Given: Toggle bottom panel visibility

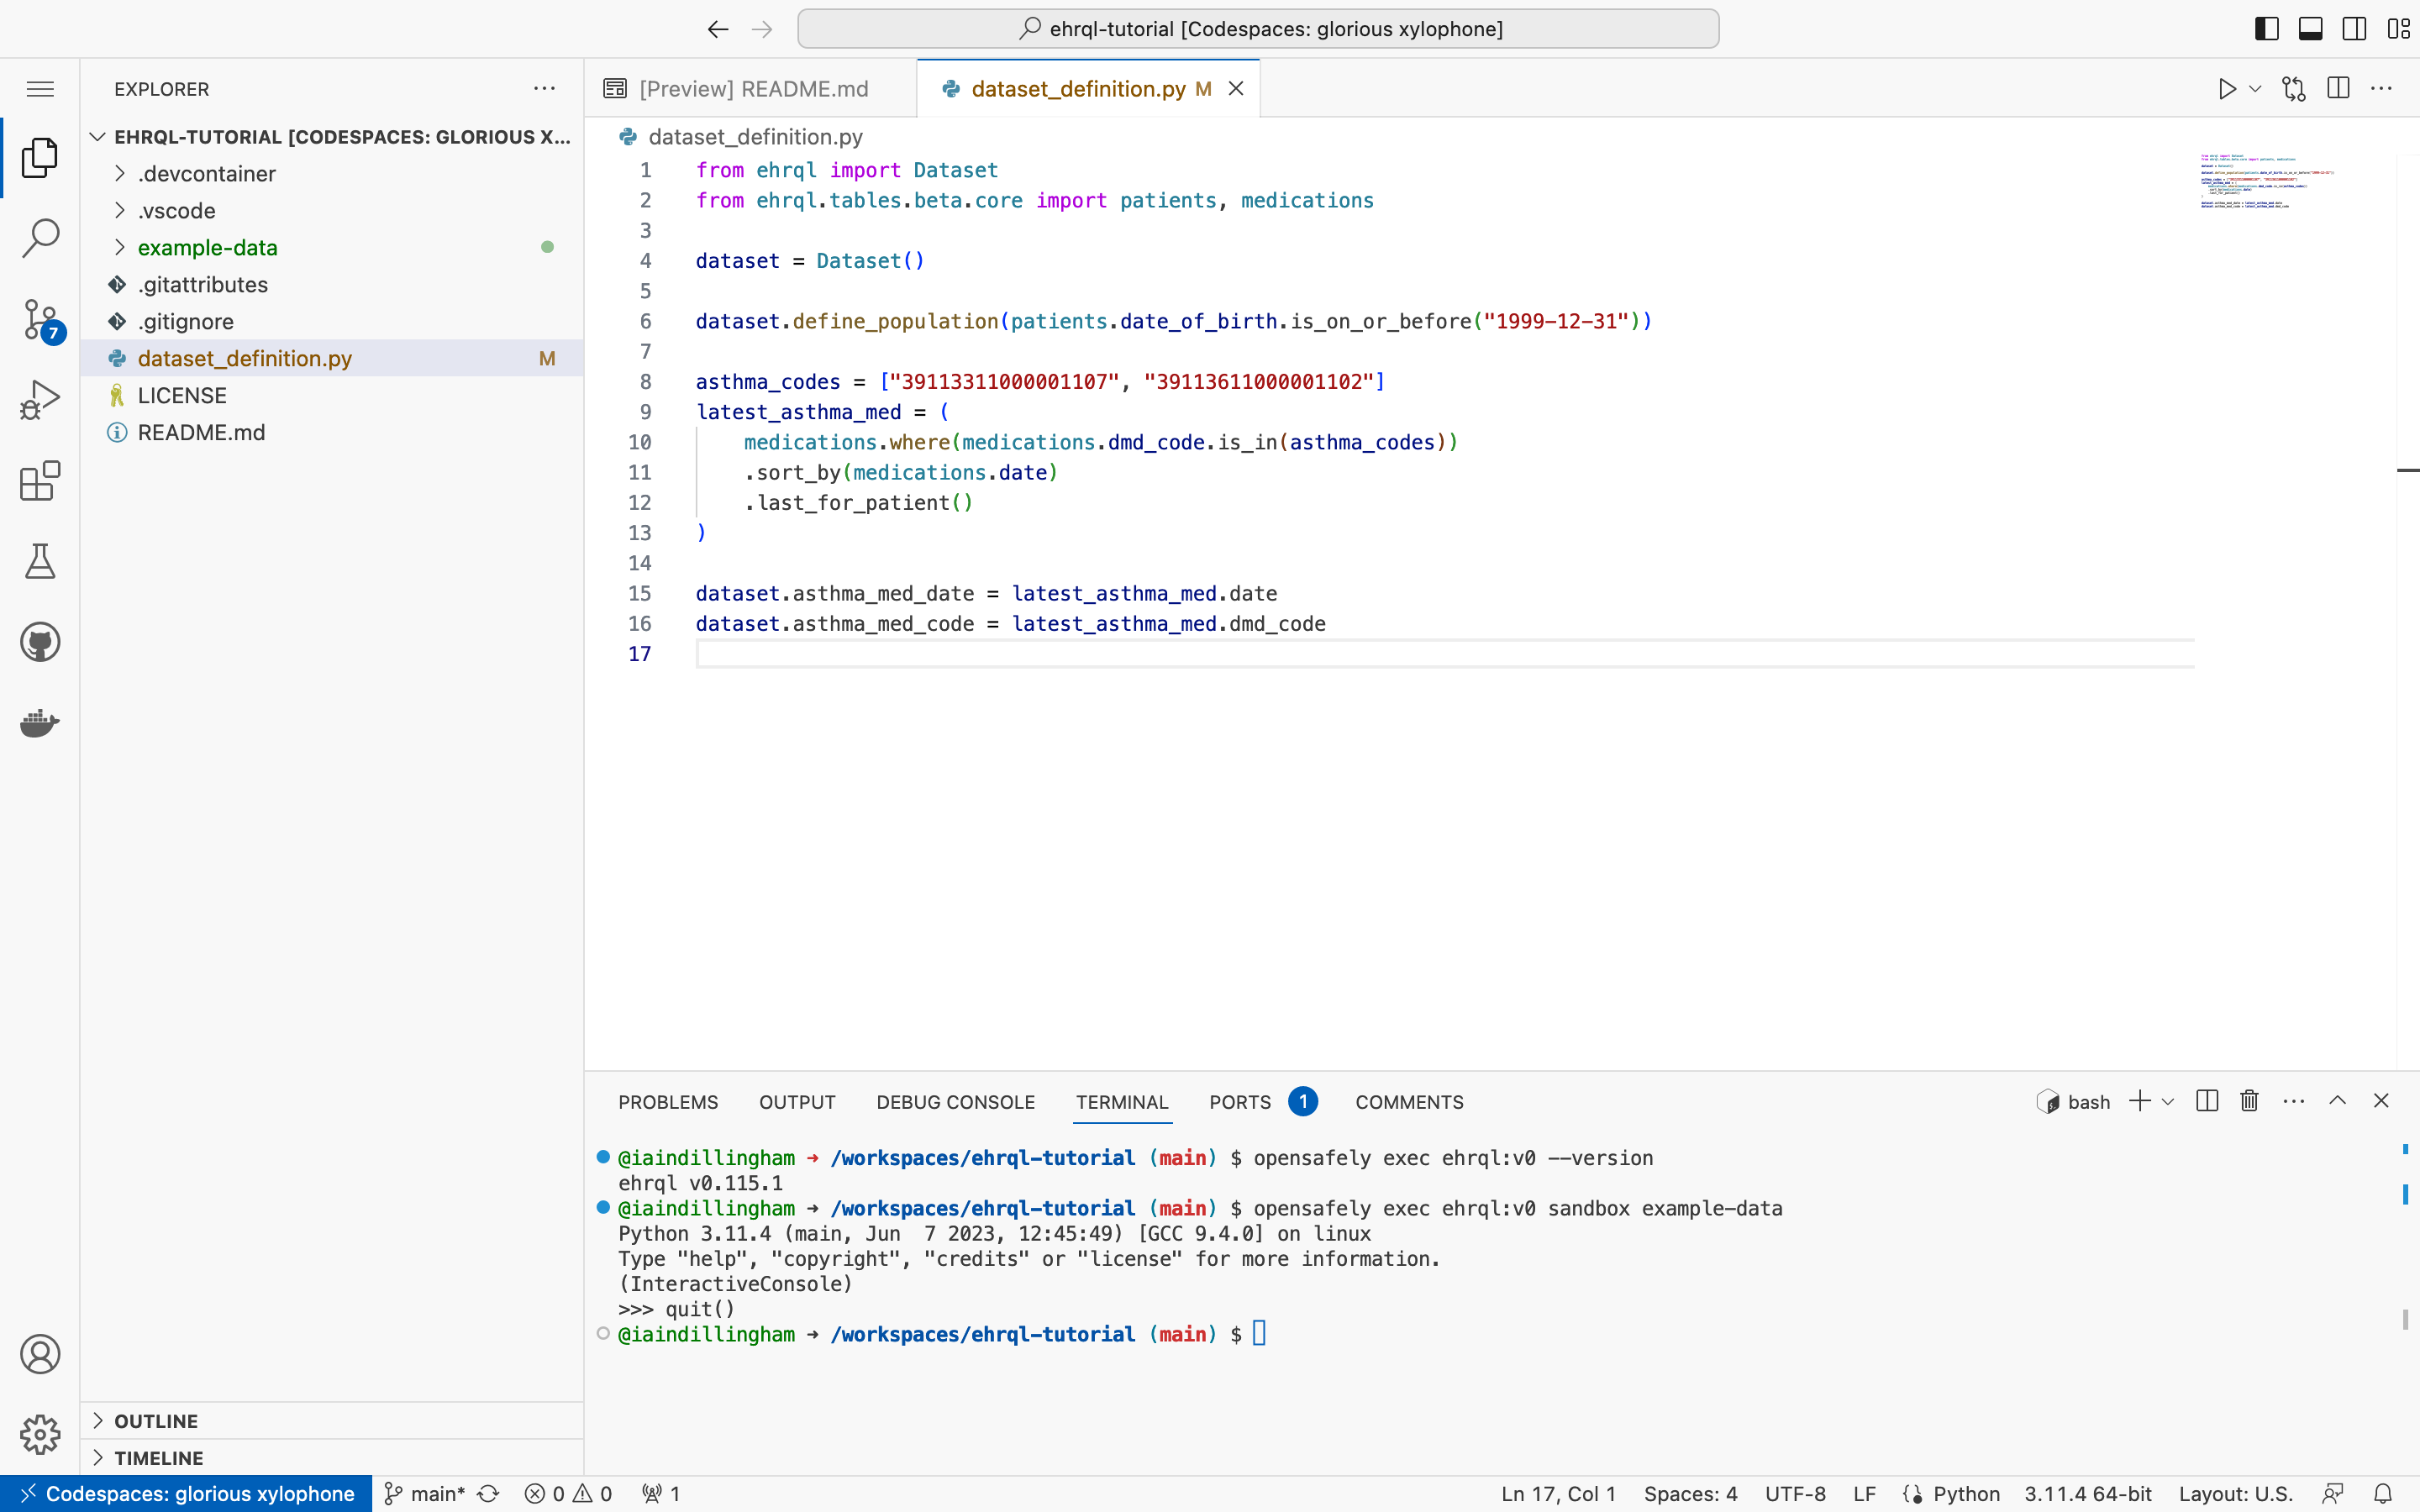Looking at the screenshot, I should tap(2311, 29).
